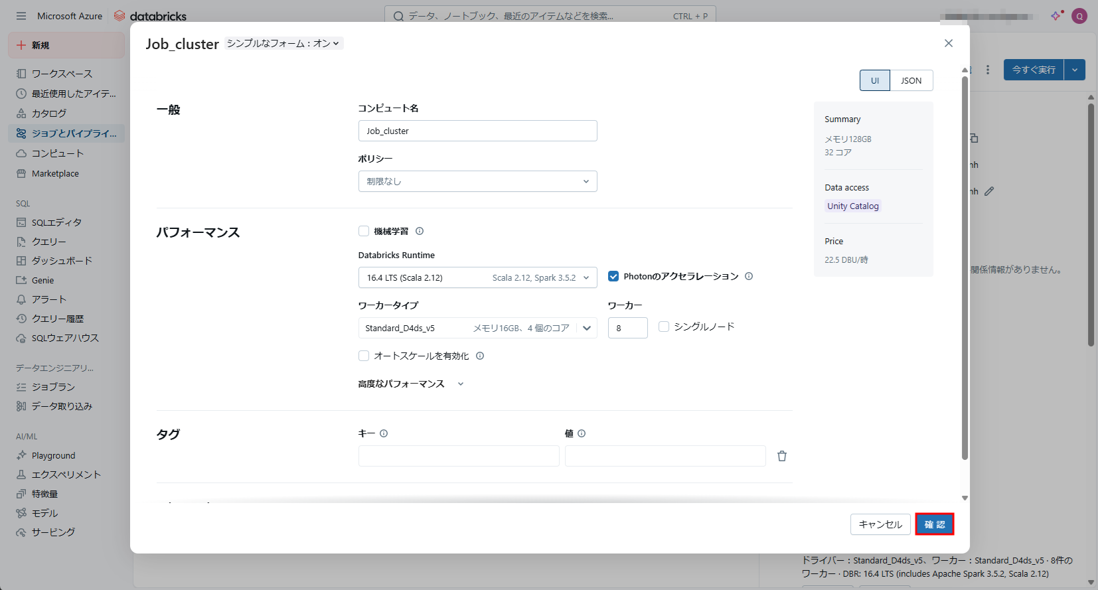
Task: Open the ポリシー dropdown showing 制限なし
Action: [477, 181]
